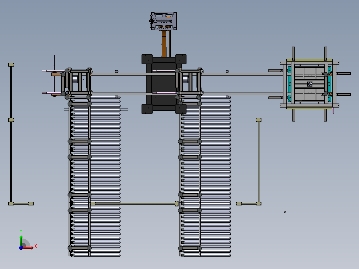Click the teal left side panel of right frame
359x269 pixels.
pyautogui.click(x=289, y=83)
